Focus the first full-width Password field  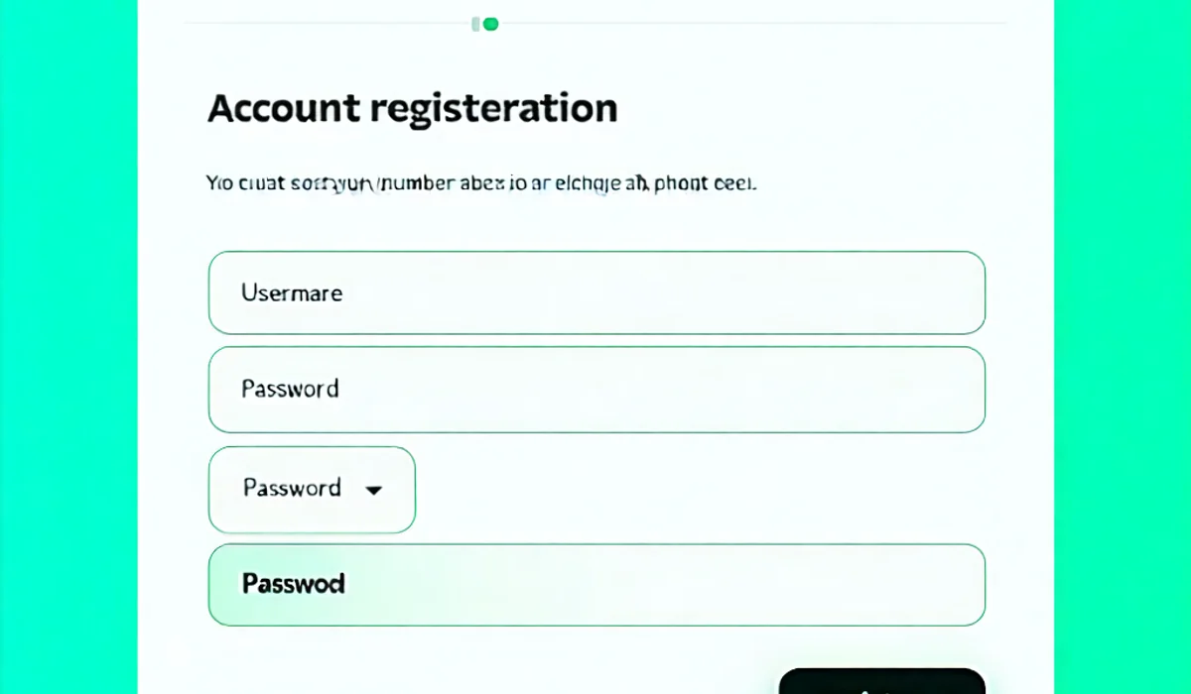[595, 389]
